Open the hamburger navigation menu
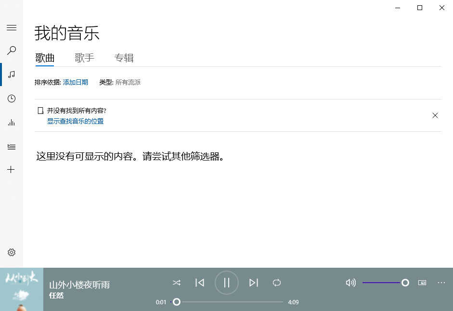This screenshot has width=453, height=311. pos(12,28)
